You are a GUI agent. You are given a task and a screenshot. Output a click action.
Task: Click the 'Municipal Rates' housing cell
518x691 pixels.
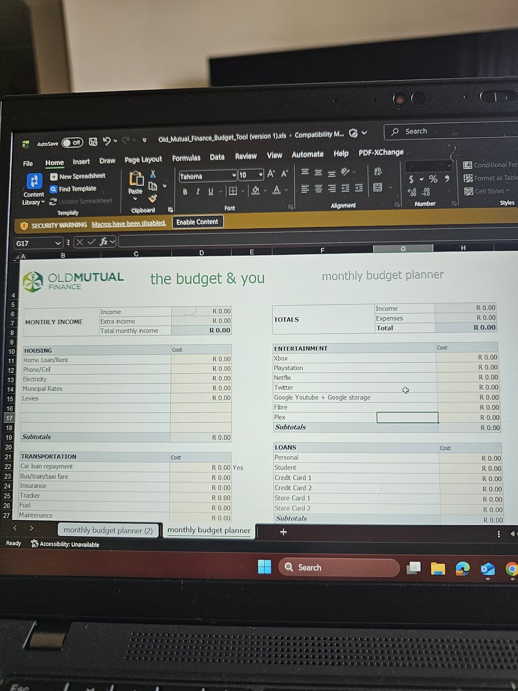96,388
